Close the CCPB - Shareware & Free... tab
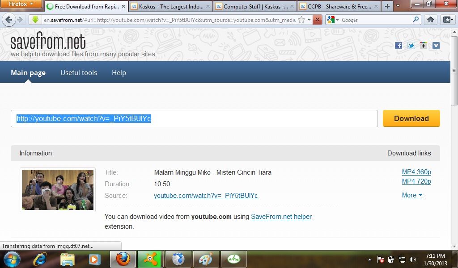 pos(376,6)
